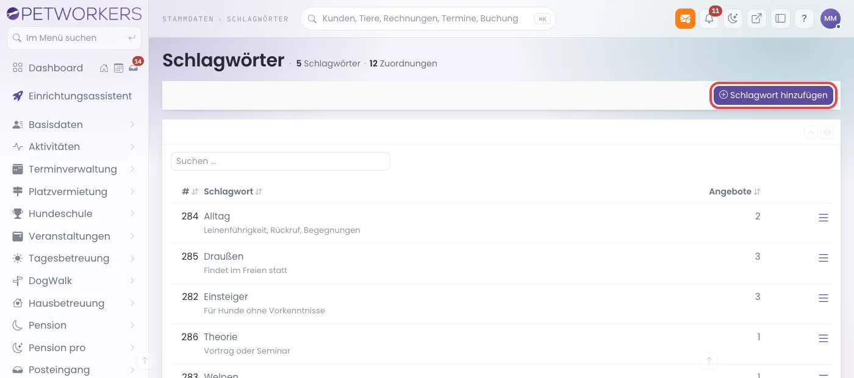Click the sidebar scroll-up arrow button
854x378 pixels.
pyautogui.click(x=145, y=360)
